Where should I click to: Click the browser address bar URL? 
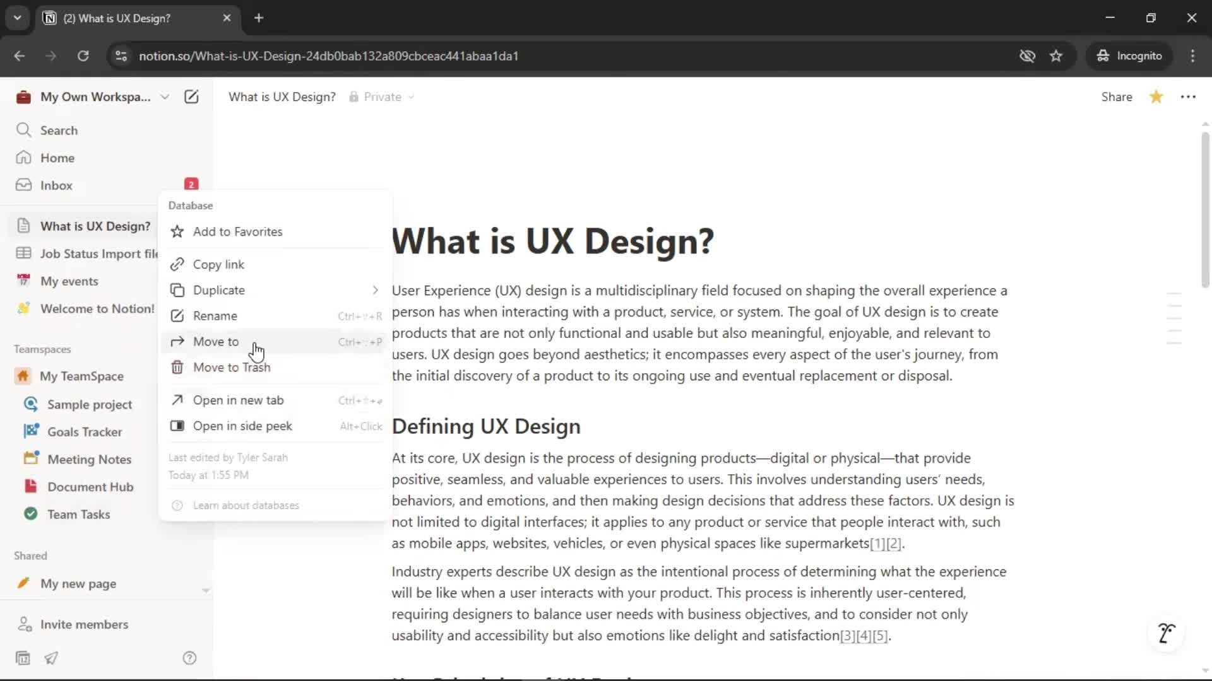point(328,55)
